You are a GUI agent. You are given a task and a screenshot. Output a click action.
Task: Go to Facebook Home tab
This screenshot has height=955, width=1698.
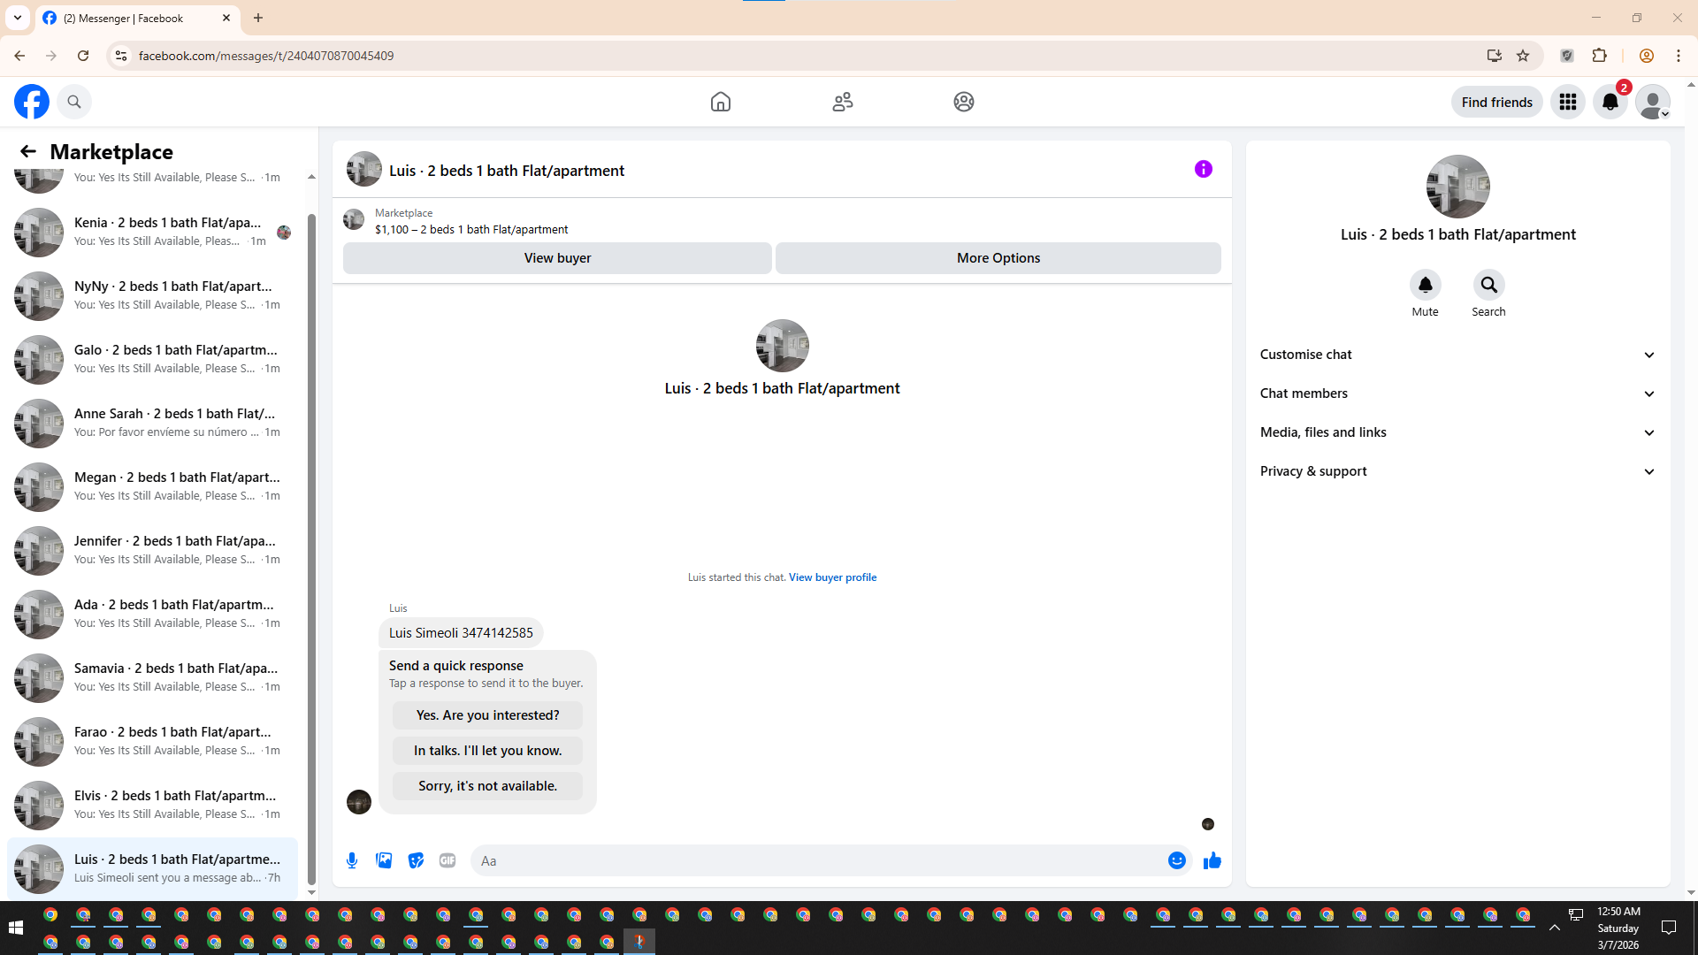coord(720,102)
